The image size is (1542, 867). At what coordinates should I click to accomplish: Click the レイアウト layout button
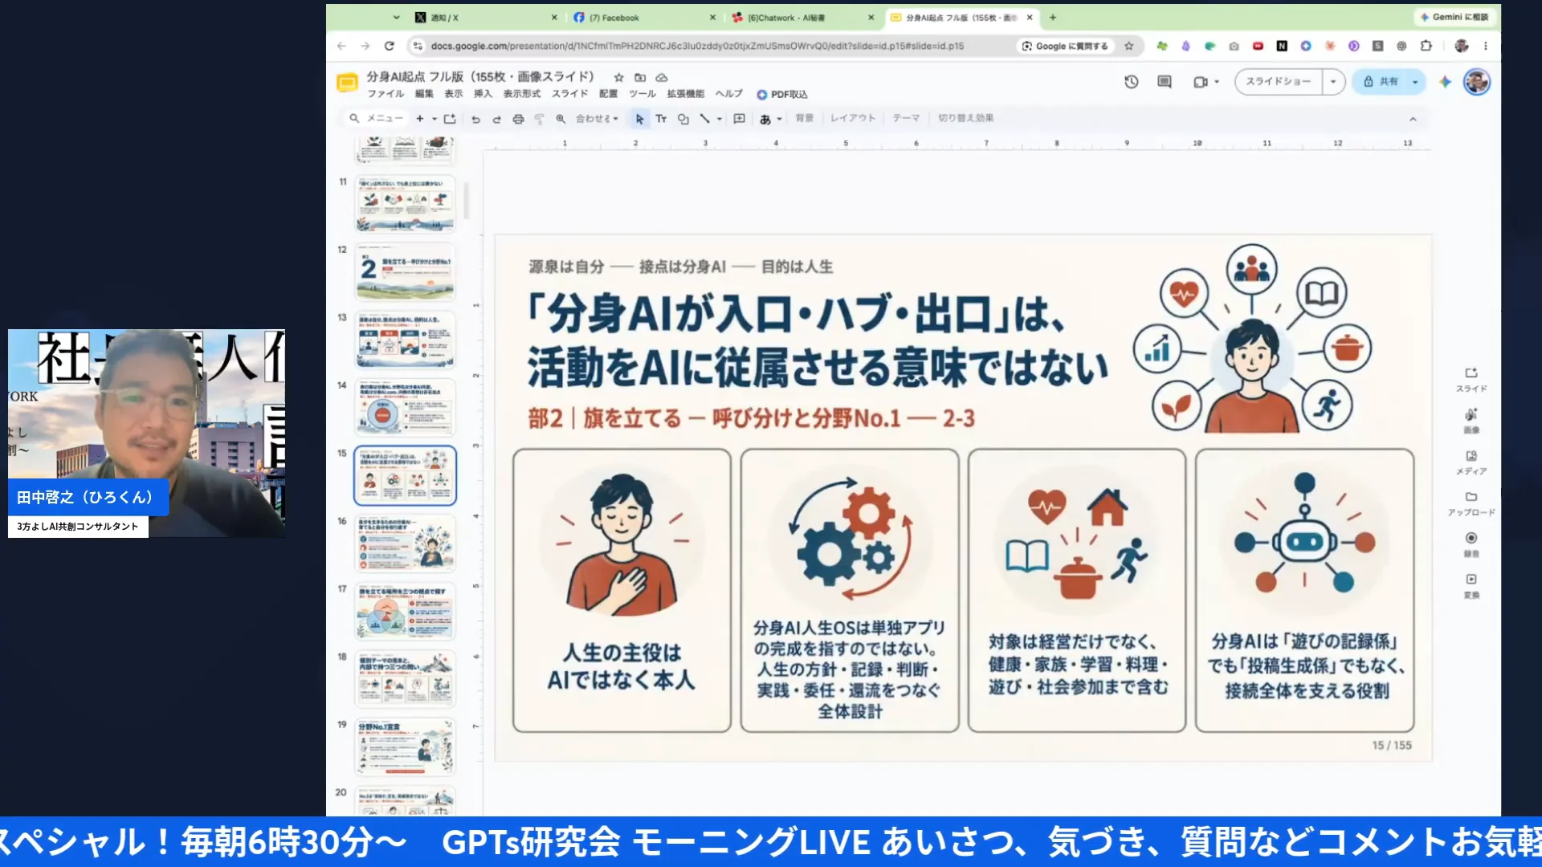click(853, 118)
